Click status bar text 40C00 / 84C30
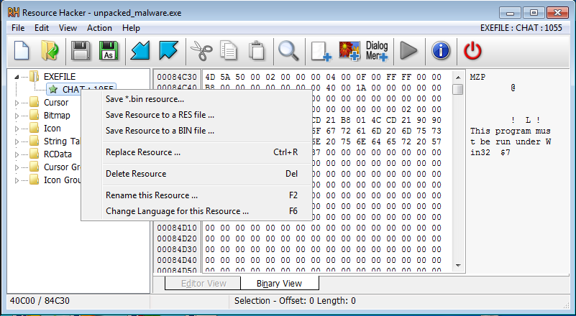This screenshot has height=316, width=576. (40, 301)
